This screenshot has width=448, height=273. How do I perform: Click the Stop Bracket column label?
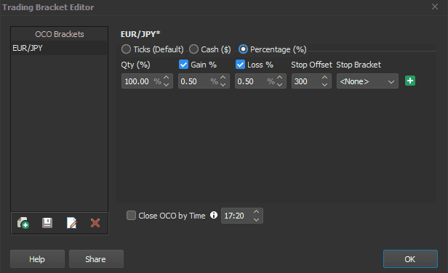[359, 65]
